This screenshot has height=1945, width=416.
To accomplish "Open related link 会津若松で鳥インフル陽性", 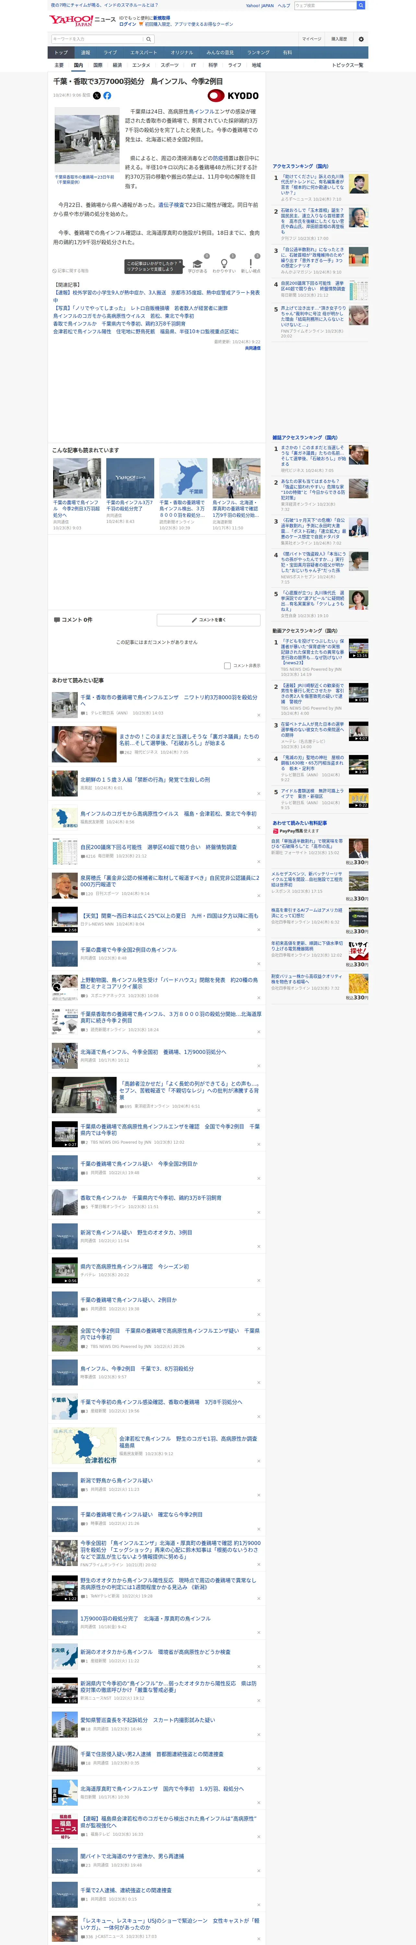I will (x=146, y=332).
